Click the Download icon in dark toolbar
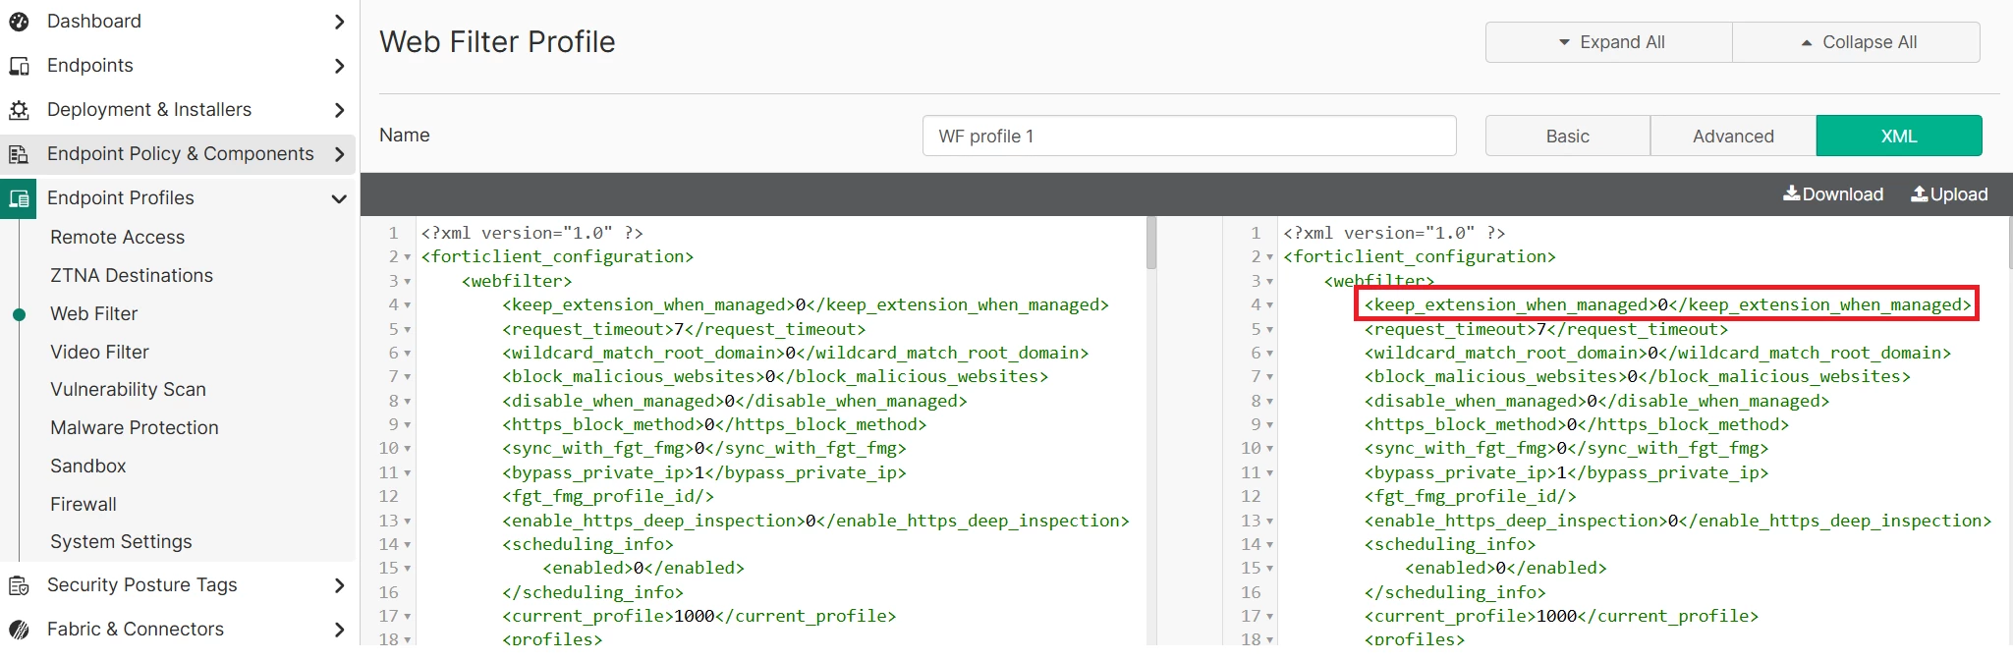Image resolution: width=2013 pixels, height=660 pixels. coord(1792,193)
